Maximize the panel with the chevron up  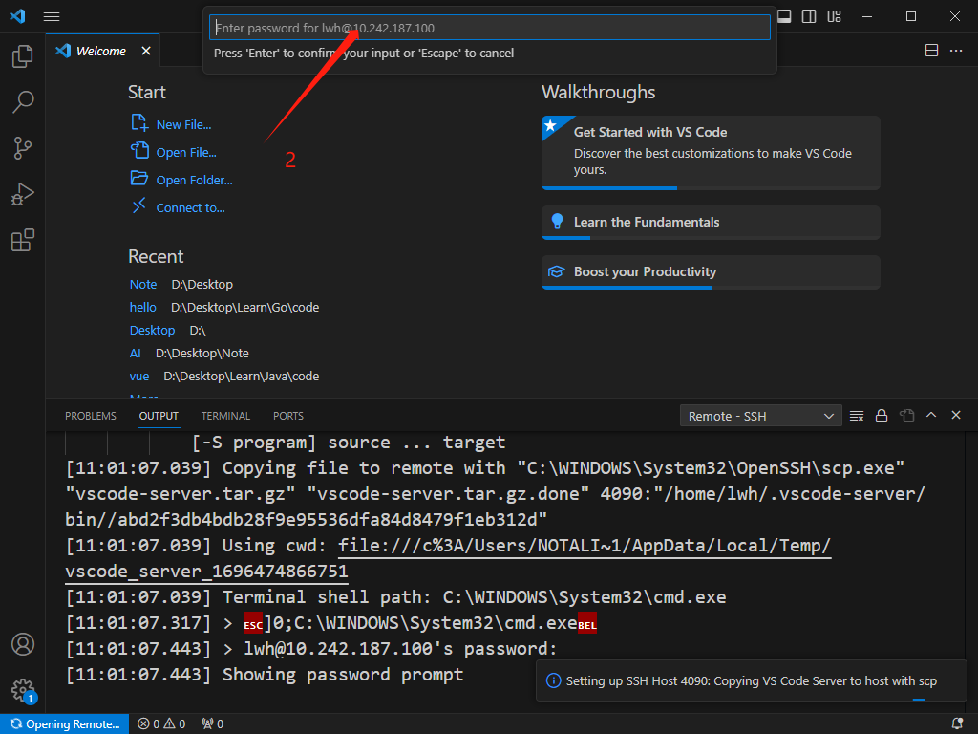point(931,415)
